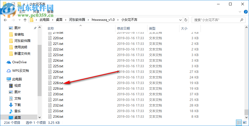Image resolution: width=249 pixels, height=126 pixels.
Task: Select the file name 232.txt
Action: 58,105
